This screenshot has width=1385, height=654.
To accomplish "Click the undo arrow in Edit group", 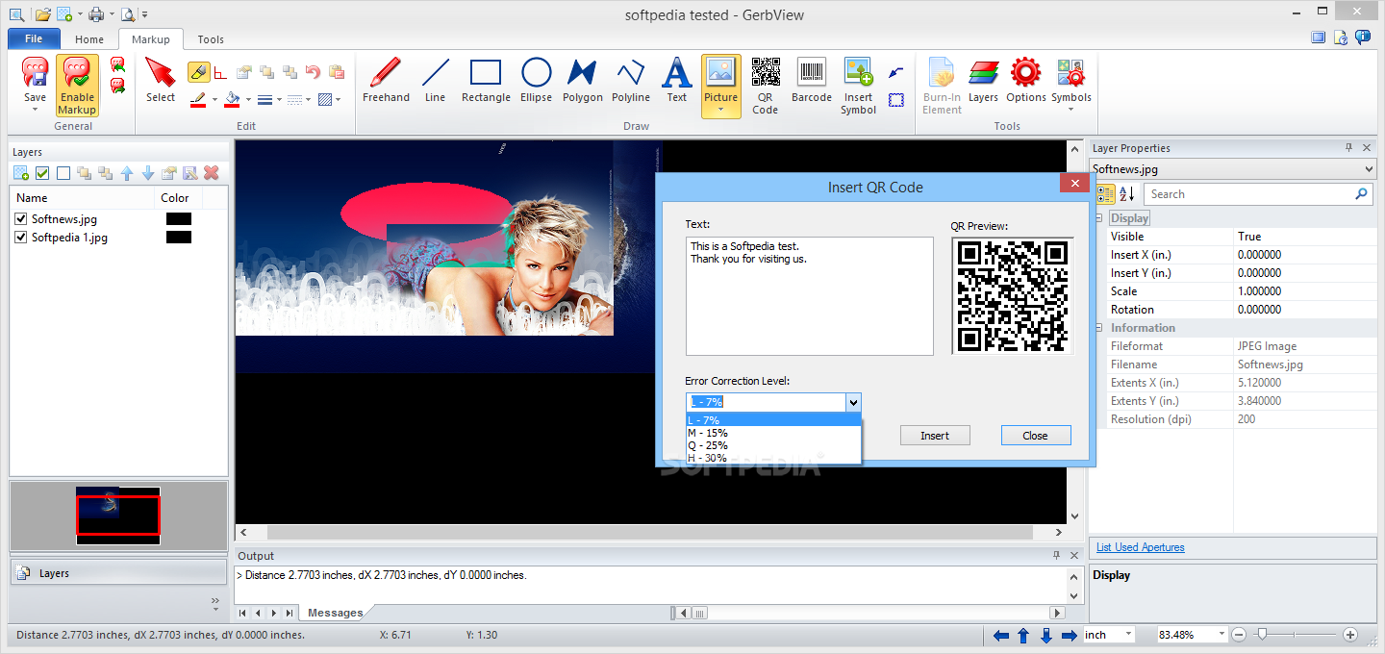I will pyautogui.click(x=313, y=72).
